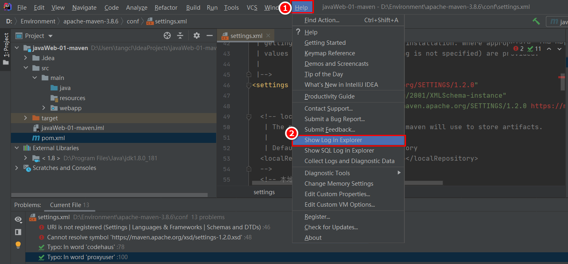
Task: Click the Environment breadcrumb
Action: tap(38, 21)
